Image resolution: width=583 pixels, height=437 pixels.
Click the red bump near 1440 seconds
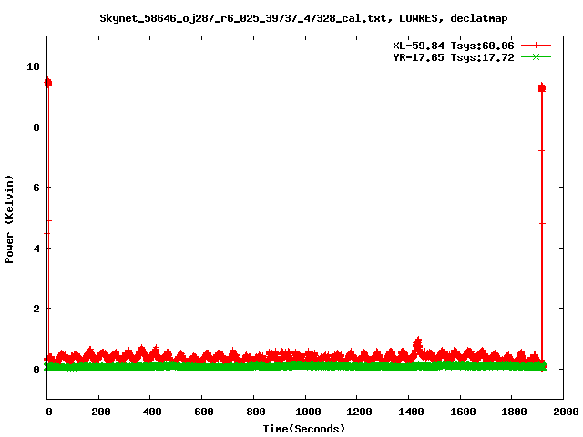(x=418, y=345)
